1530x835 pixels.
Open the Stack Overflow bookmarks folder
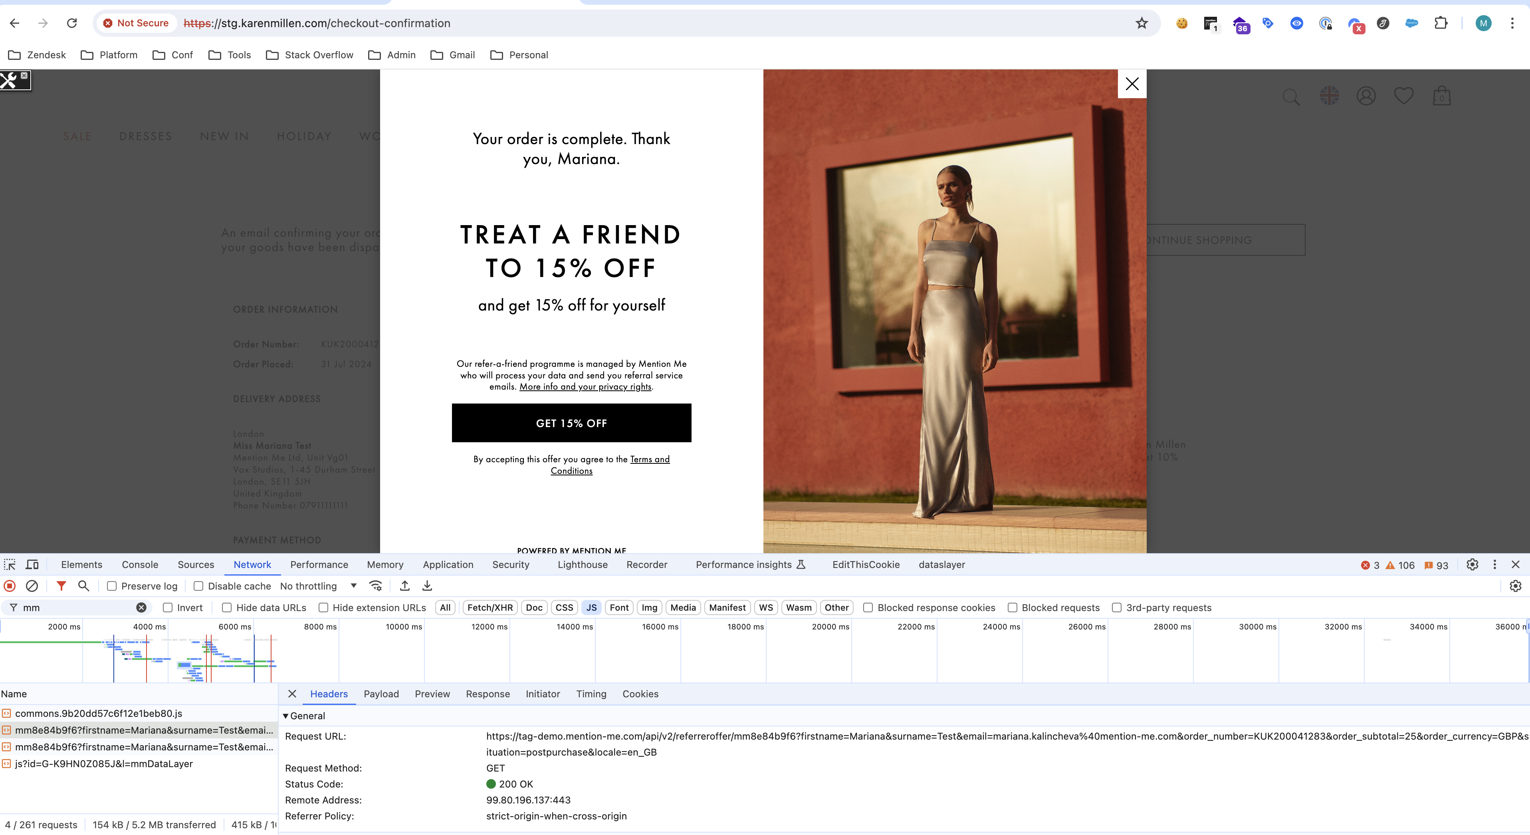point(309,55)
